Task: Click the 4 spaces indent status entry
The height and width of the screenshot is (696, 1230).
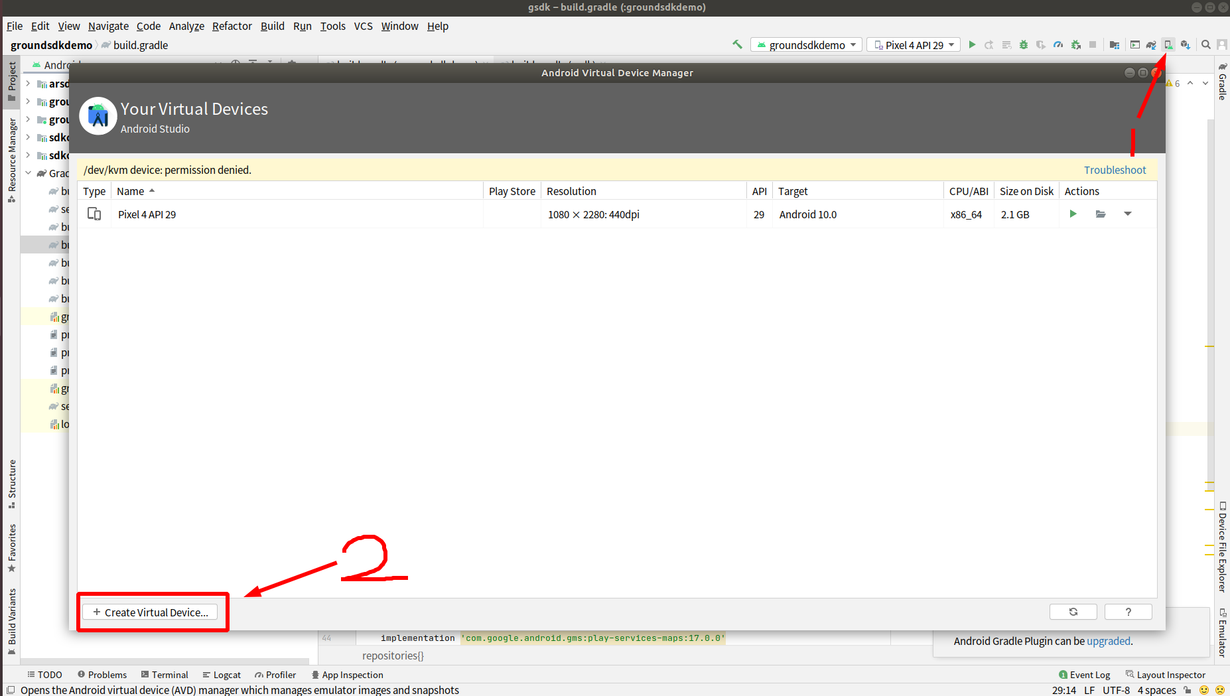Action: click(1157, 690)
